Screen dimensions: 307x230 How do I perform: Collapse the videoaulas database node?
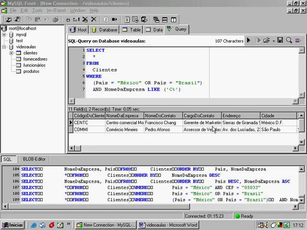tap(4, 47)
